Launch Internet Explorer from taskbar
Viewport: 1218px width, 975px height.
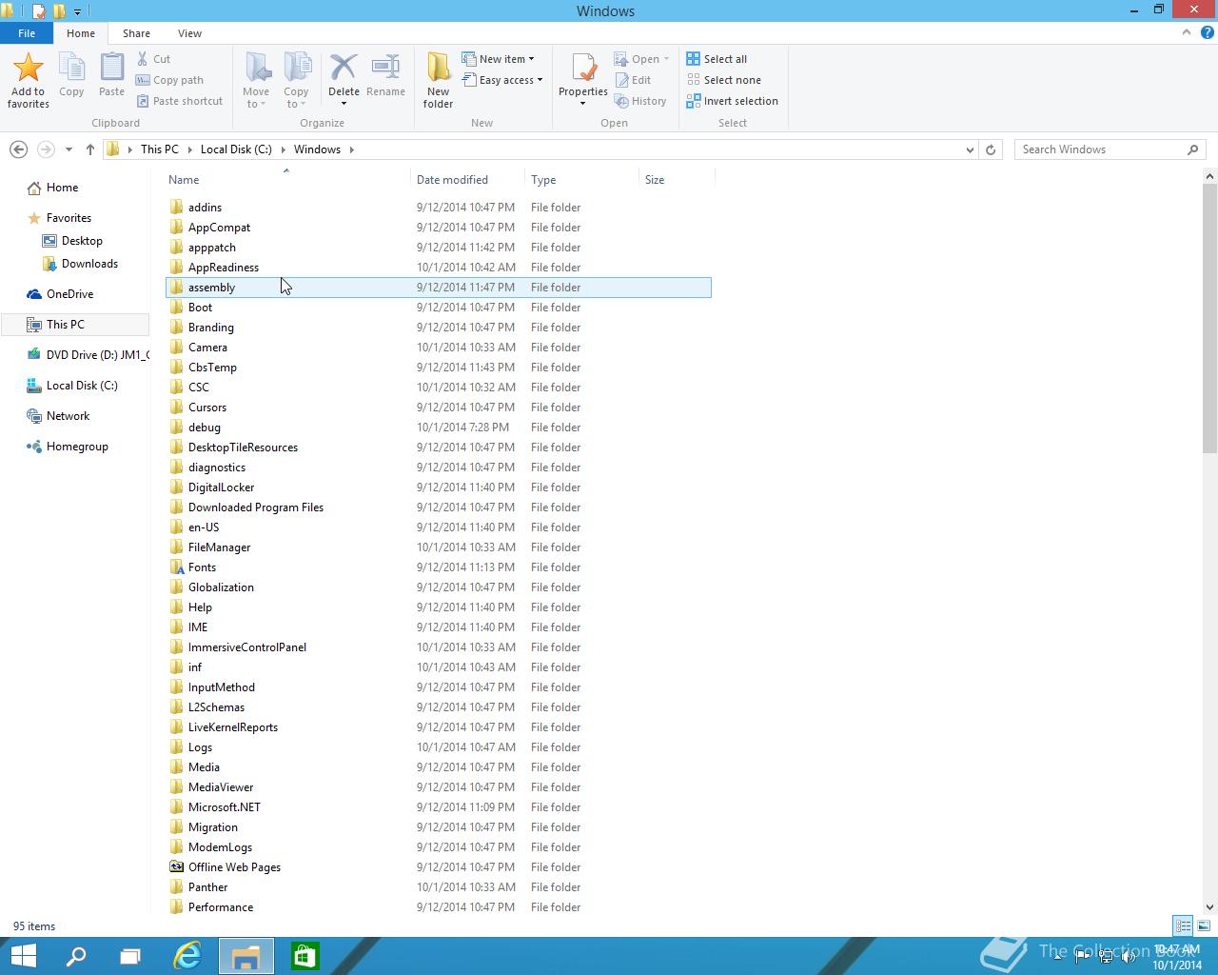tap(187, 956)
